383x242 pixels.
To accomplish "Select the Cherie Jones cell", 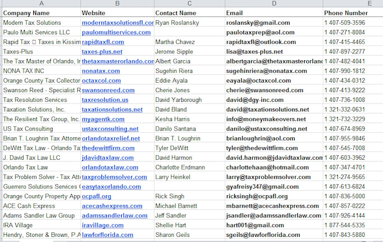I will tap(190, 90).
